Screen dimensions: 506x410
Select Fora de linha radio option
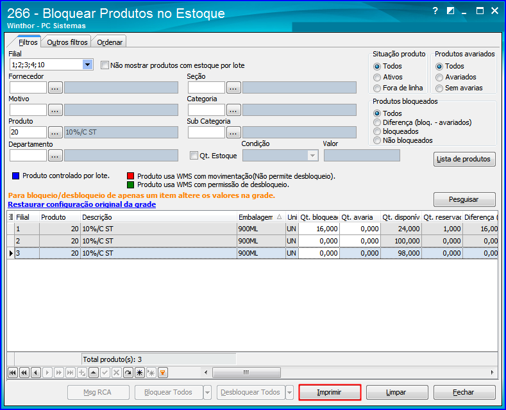(377, 88)
